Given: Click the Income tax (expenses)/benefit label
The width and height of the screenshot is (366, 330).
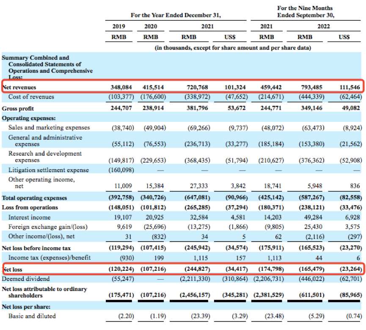Looking at the screenshot, I should coord(50,258).
